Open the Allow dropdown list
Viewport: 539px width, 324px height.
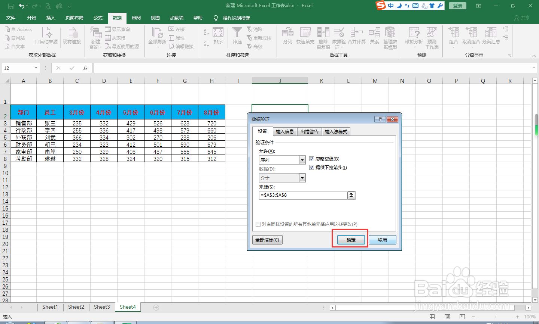pyautogui.click(x=302, y=160)
